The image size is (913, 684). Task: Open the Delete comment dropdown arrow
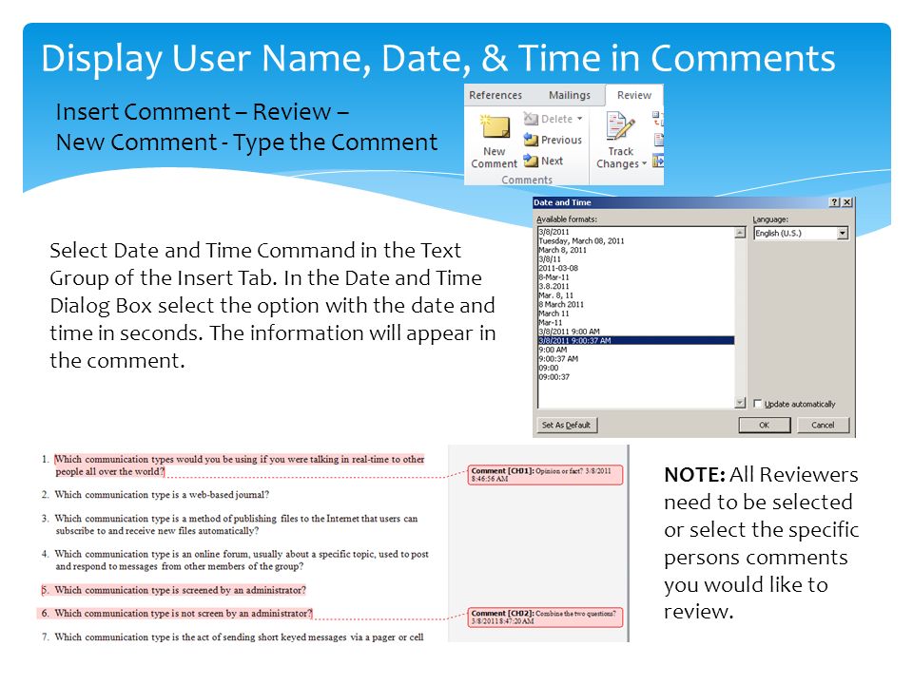tap(579, 119)
